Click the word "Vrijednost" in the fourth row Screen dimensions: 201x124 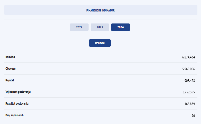point(12,92)
